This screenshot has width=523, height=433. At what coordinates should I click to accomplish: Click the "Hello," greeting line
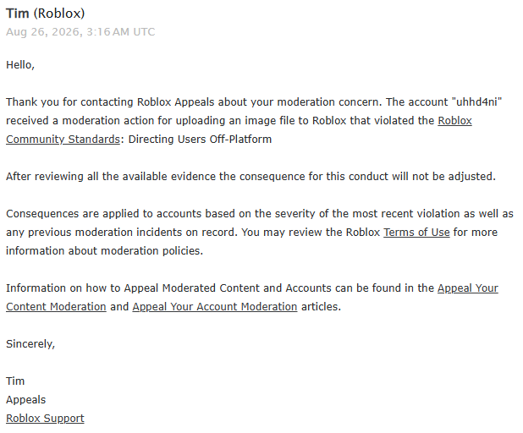tap(20, 64)
